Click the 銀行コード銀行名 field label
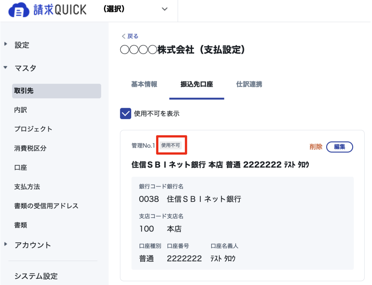Viewport: 372px width, 285px height. click(161, 187)
